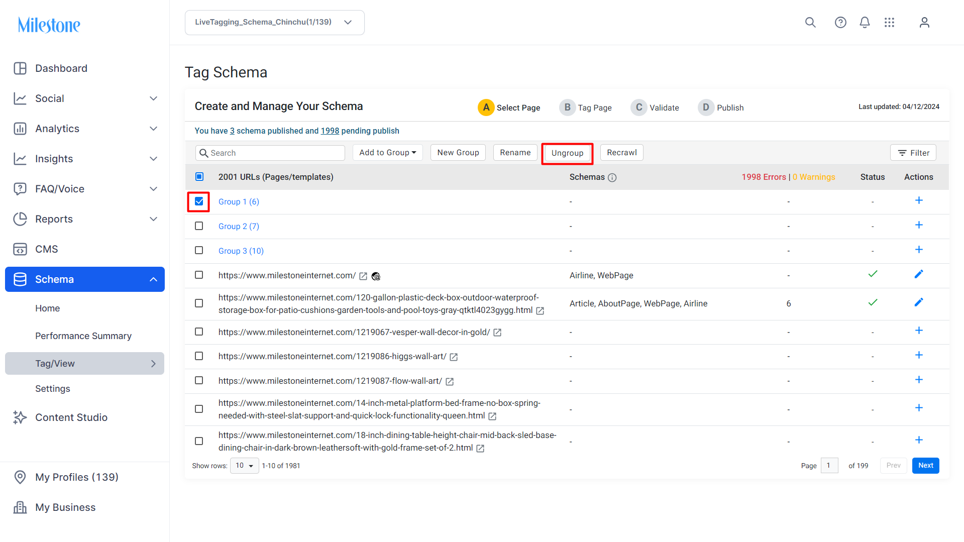Click plus icon for Group 1 row

pyautogui.click(x=919, y=200)
